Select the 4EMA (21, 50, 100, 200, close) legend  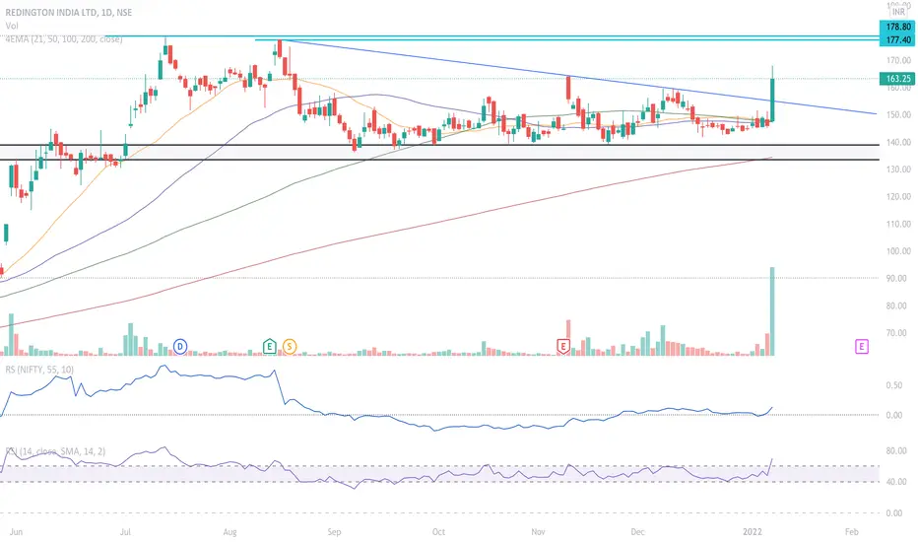pyautogui.click(x=64, y=39)
